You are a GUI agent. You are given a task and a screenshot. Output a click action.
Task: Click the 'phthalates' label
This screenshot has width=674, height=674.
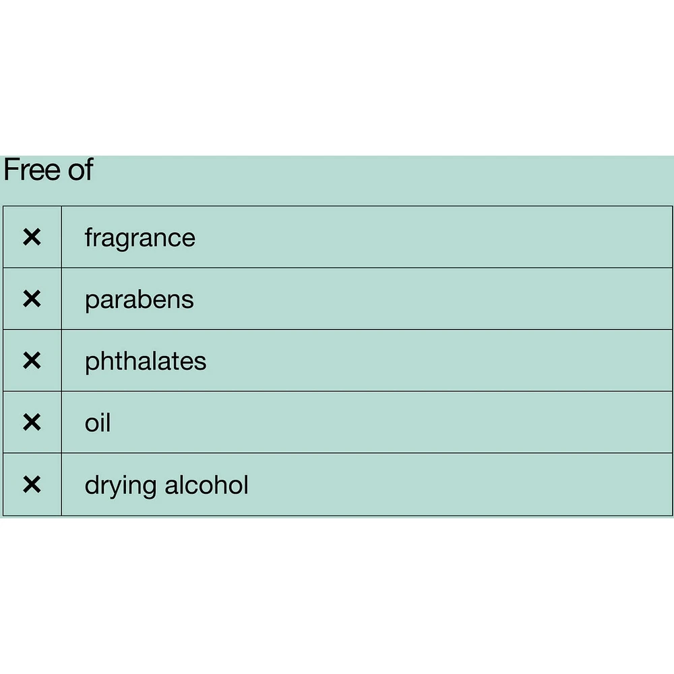click(x=145, y=361)
